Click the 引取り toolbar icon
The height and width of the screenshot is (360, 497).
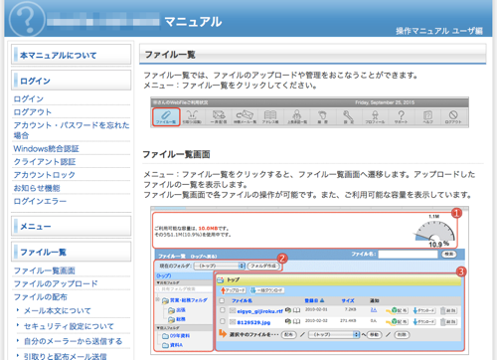point(192,116)
